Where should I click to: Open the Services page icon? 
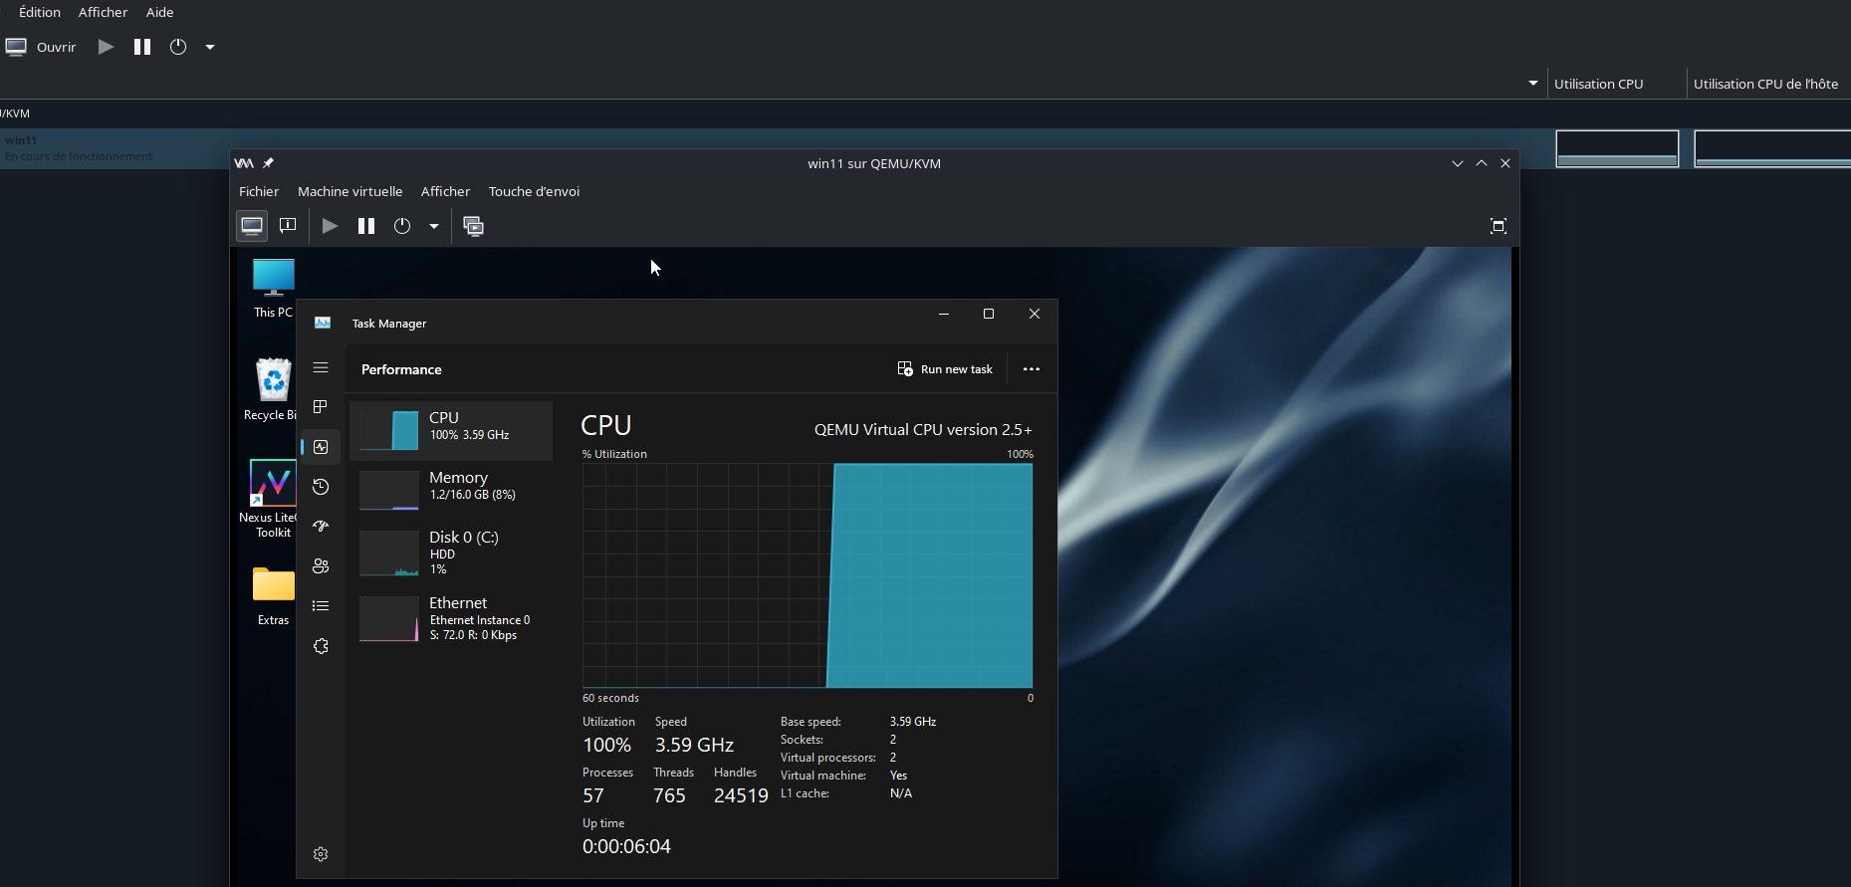click(321, 646)
